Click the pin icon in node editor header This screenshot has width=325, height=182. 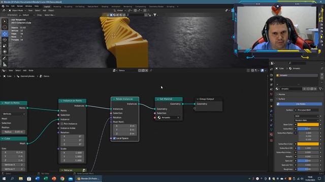tap(151, 71)
